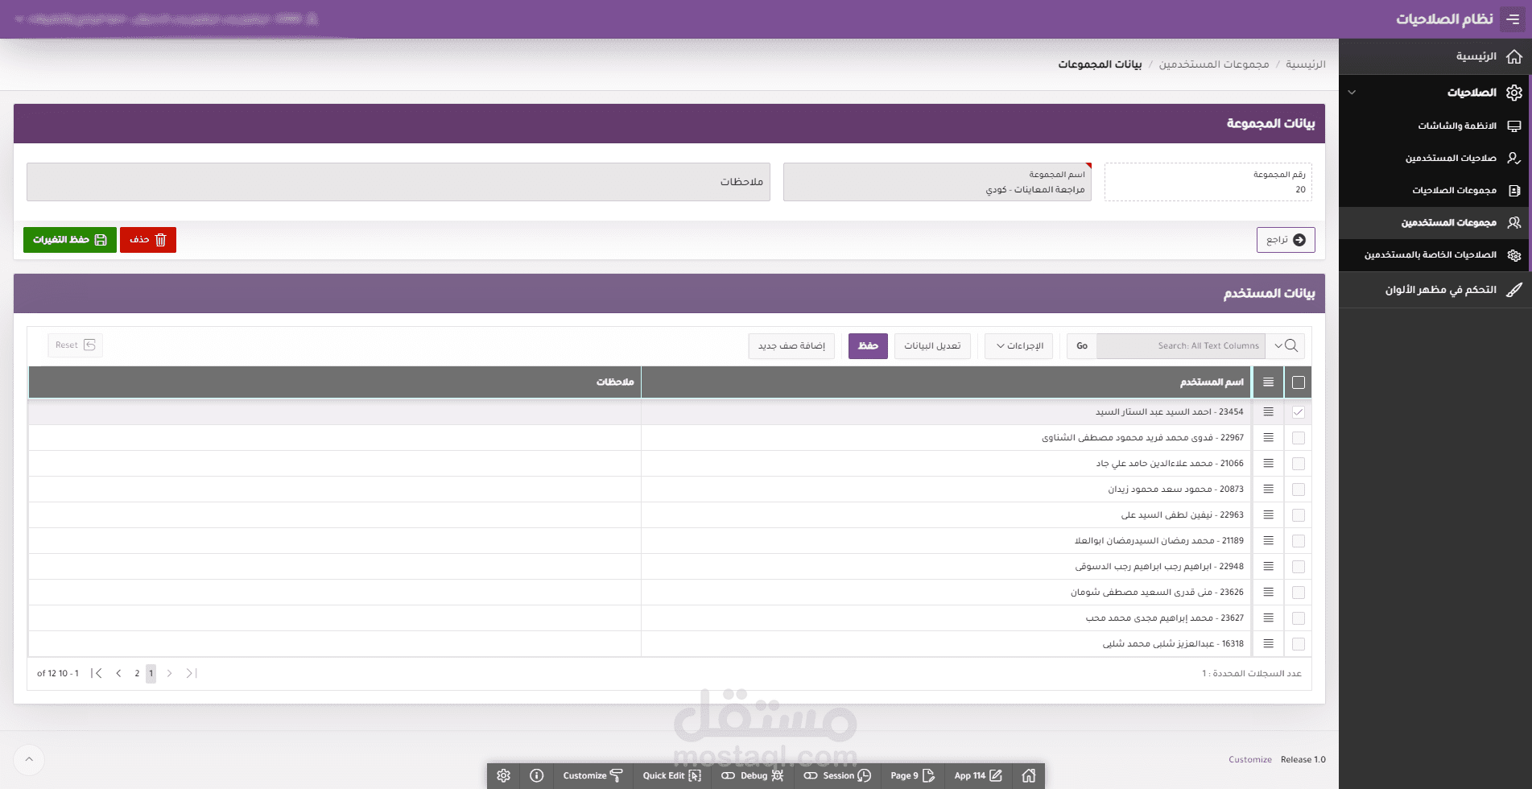Select مجموعات المستخدمين sidebar entry

[1435, 222]
